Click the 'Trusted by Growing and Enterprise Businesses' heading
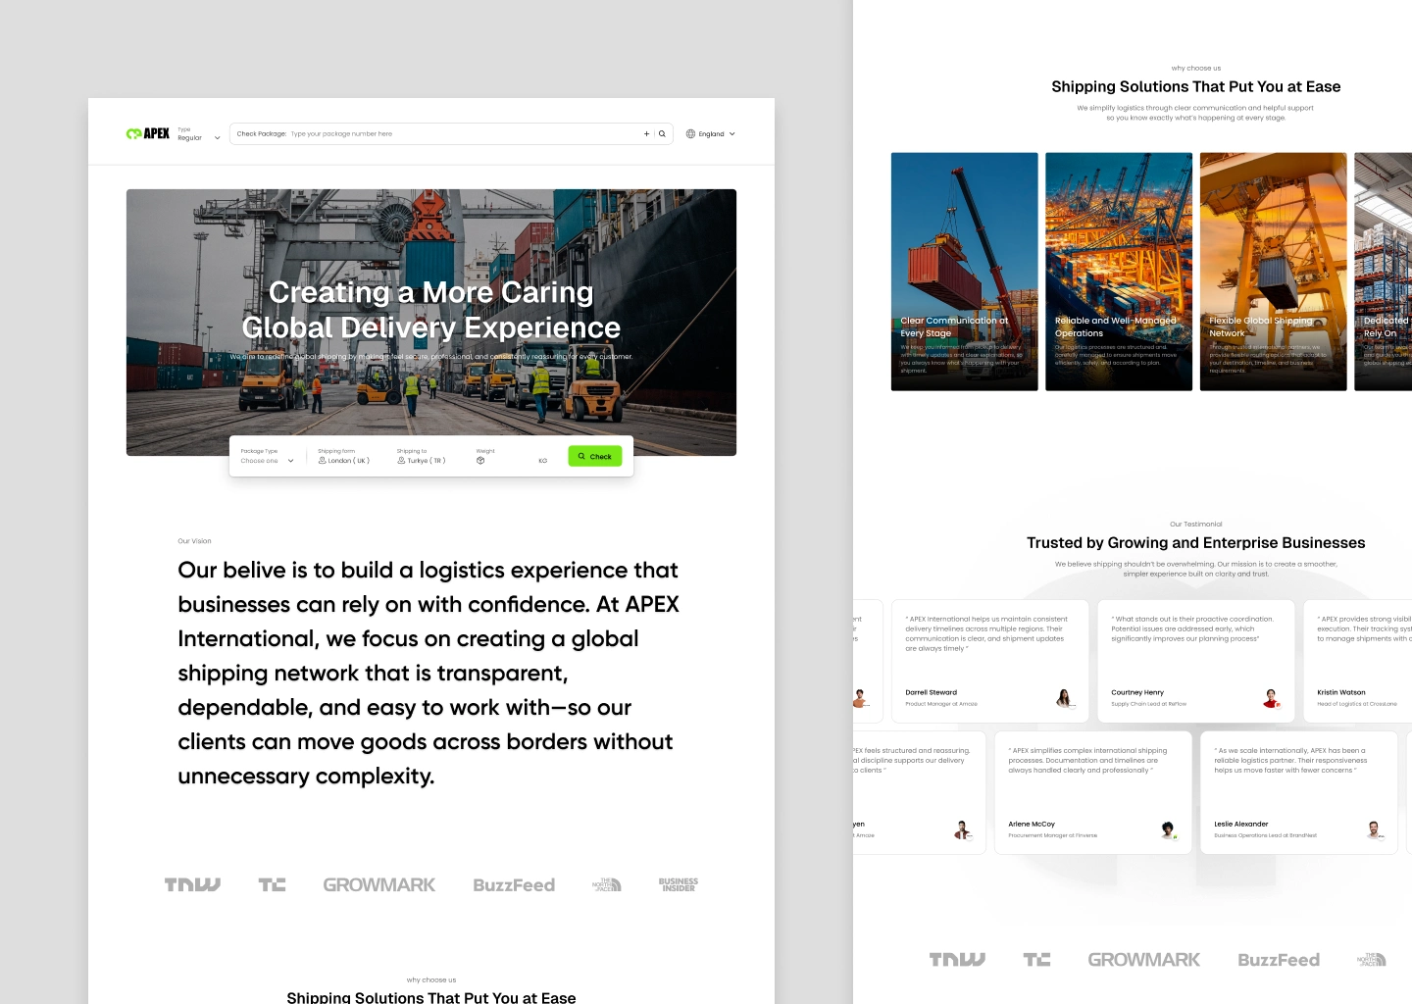This screenshot has height=1004, width=1412. pyautogui.click(x=1196, y=543)
